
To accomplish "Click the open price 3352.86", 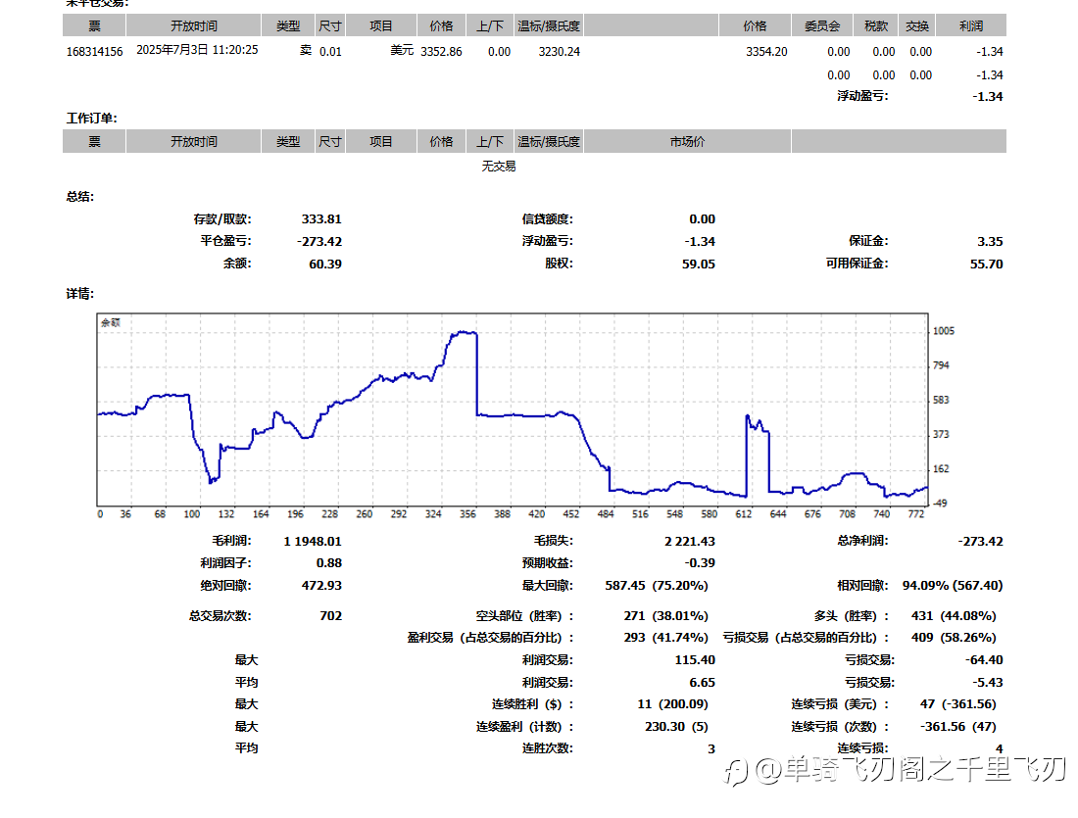I will [x=441, y=52].
